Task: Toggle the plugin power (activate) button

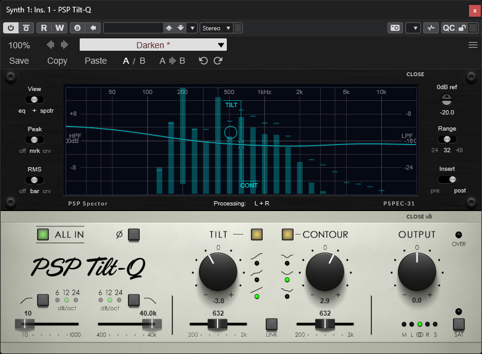Action: (x=11, y=28)
